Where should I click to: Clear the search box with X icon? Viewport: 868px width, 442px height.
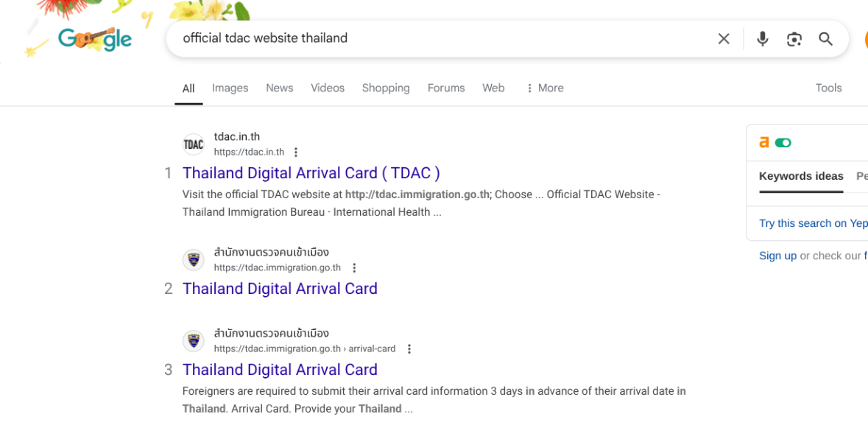(724, 39)
